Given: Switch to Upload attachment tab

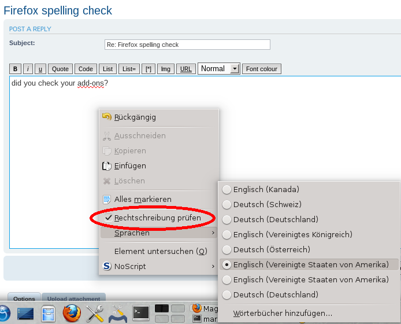Looking at the screenshot, I should (73, 297).
